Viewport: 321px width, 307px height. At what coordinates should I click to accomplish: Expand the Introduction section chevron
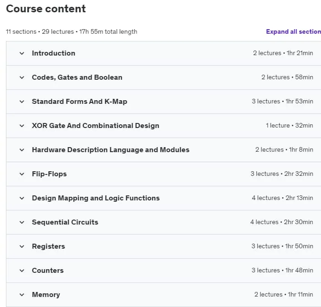(22, 53)
